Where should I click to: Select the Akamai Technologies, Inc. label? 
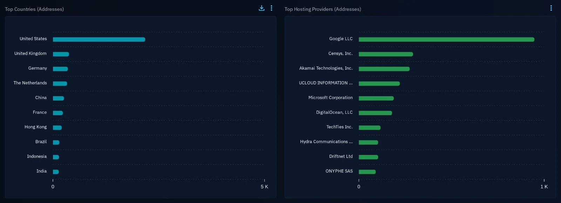[326, 68]
